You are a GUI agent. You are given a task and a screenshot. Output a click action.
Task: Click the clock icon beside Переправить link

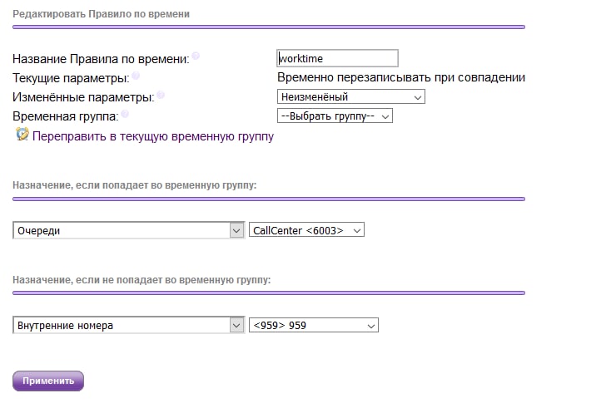pos(22,135)
